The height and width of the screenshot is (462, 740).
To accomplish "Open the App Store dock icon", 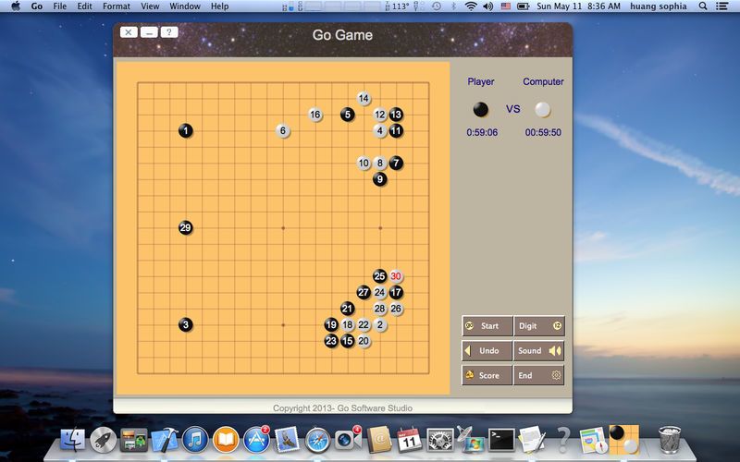I will (x=256, y=439).
